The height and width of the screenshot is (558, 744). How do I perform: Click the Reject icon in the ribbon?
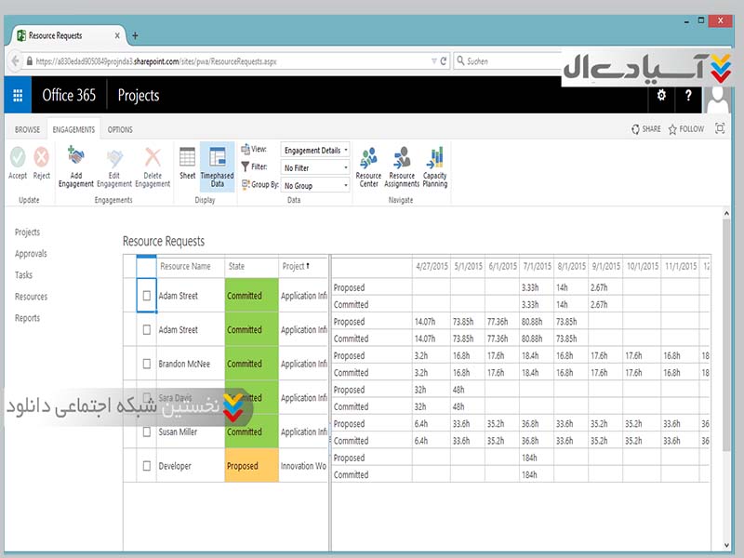tap(42, 158)
